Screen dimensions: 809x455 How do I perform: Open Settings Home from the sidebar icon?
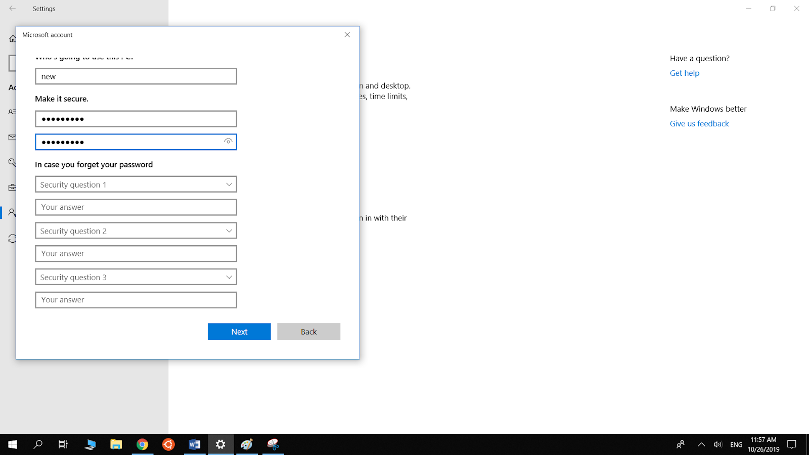tap(12, 38)
